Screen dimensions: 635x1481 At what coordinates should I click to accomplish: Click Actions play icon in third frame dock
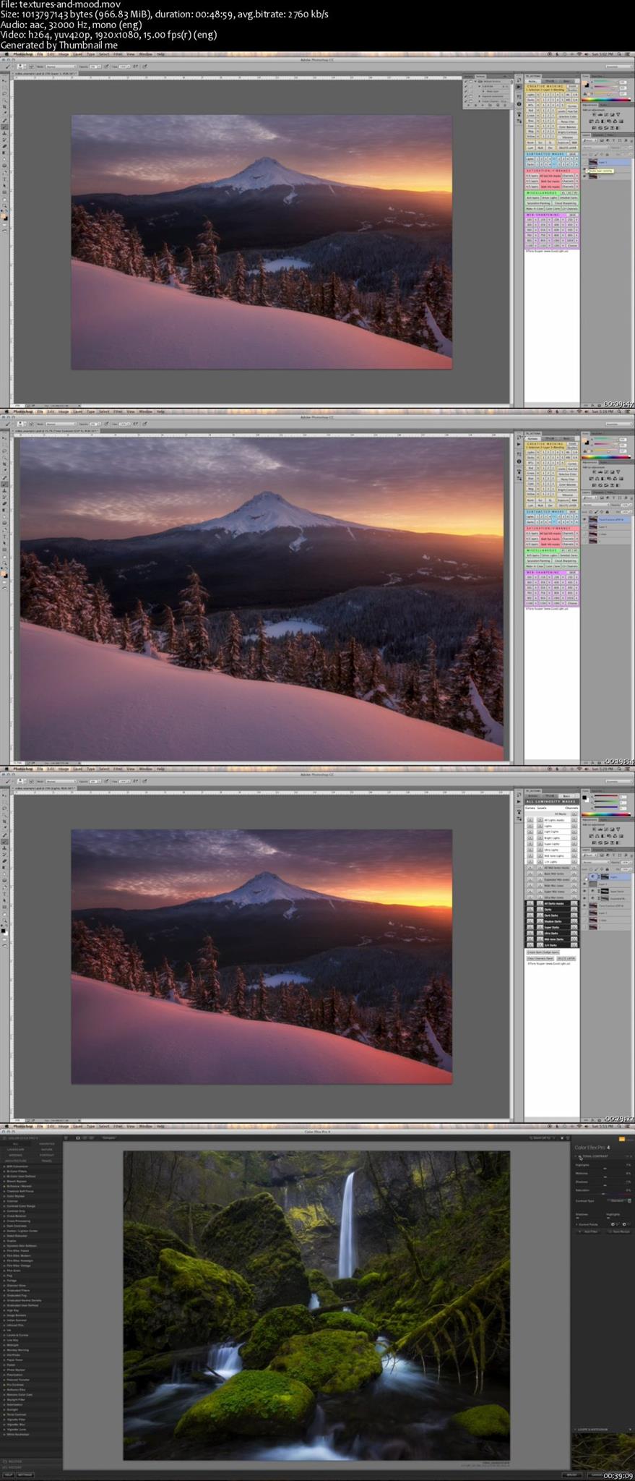pyautogui.click(x=519, y=801)
